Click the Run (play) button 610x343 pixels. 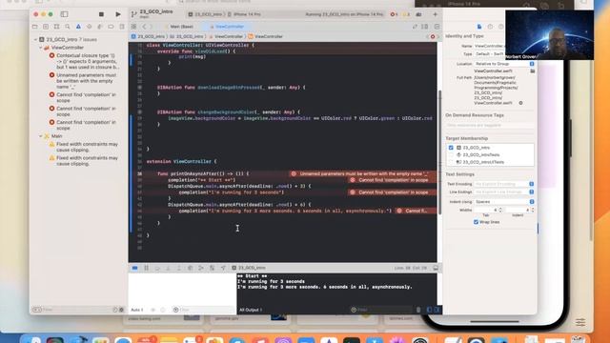118,14
